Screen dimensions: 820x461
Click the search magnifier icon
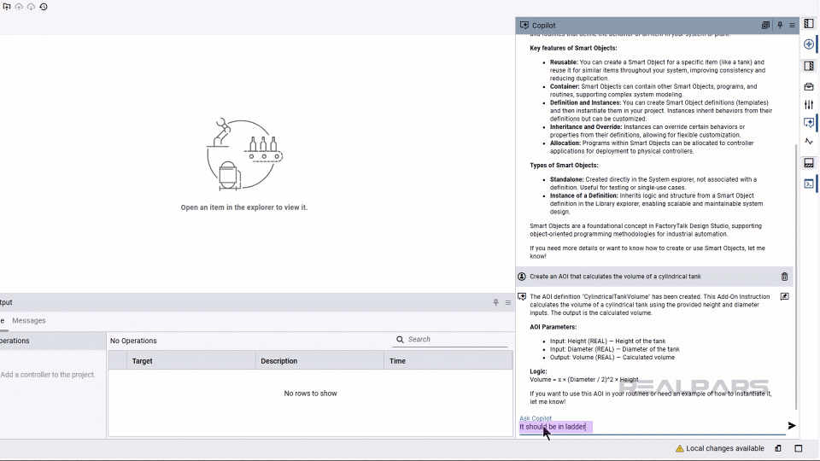tap(400, 339)
